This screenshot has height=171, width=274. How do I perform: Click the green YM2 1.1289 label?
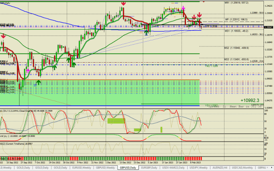(x=211, y=66)
